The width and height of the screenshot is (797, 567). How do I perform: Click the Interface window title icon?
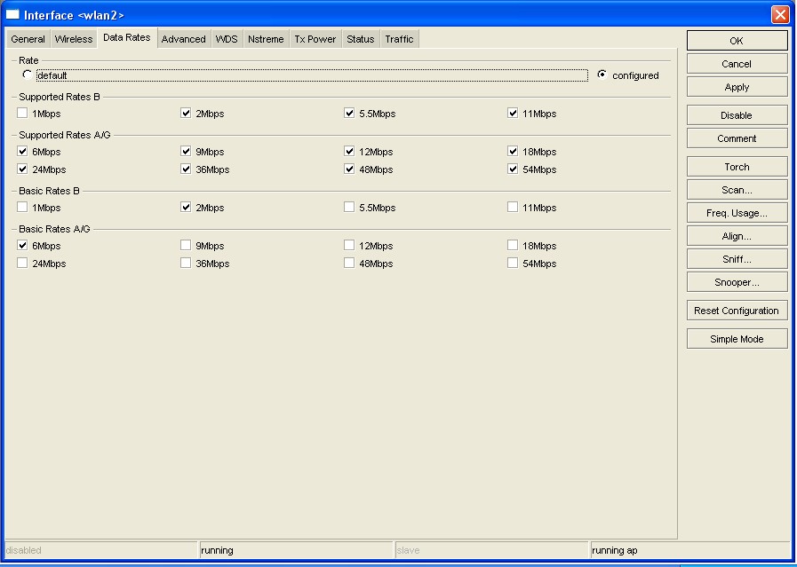pos(12,14)
